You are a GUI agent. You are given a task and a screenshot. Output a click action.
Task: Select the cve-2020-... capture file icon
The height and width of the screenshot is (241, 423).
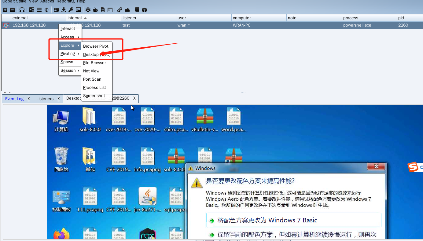[147, 120]
